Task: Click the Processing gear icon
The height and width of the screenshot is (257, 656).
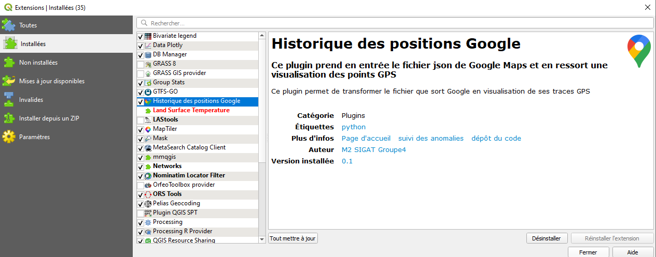Action: 148,222
